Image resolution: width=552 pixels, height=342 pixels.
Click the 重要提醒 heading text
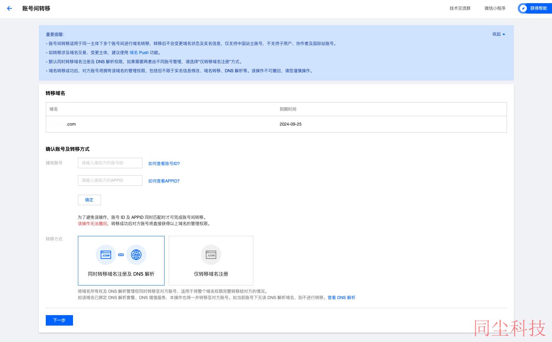(x=55, y=35)
